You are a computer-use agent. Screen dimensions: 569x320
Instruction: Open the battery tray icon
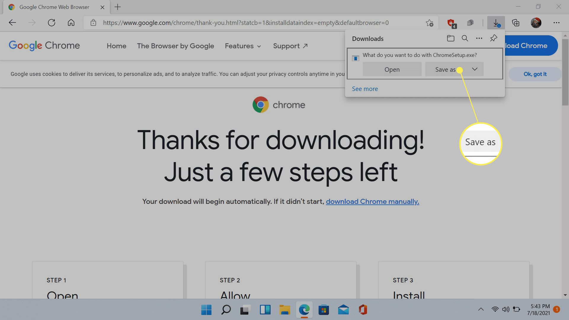[x=517, y=309]
